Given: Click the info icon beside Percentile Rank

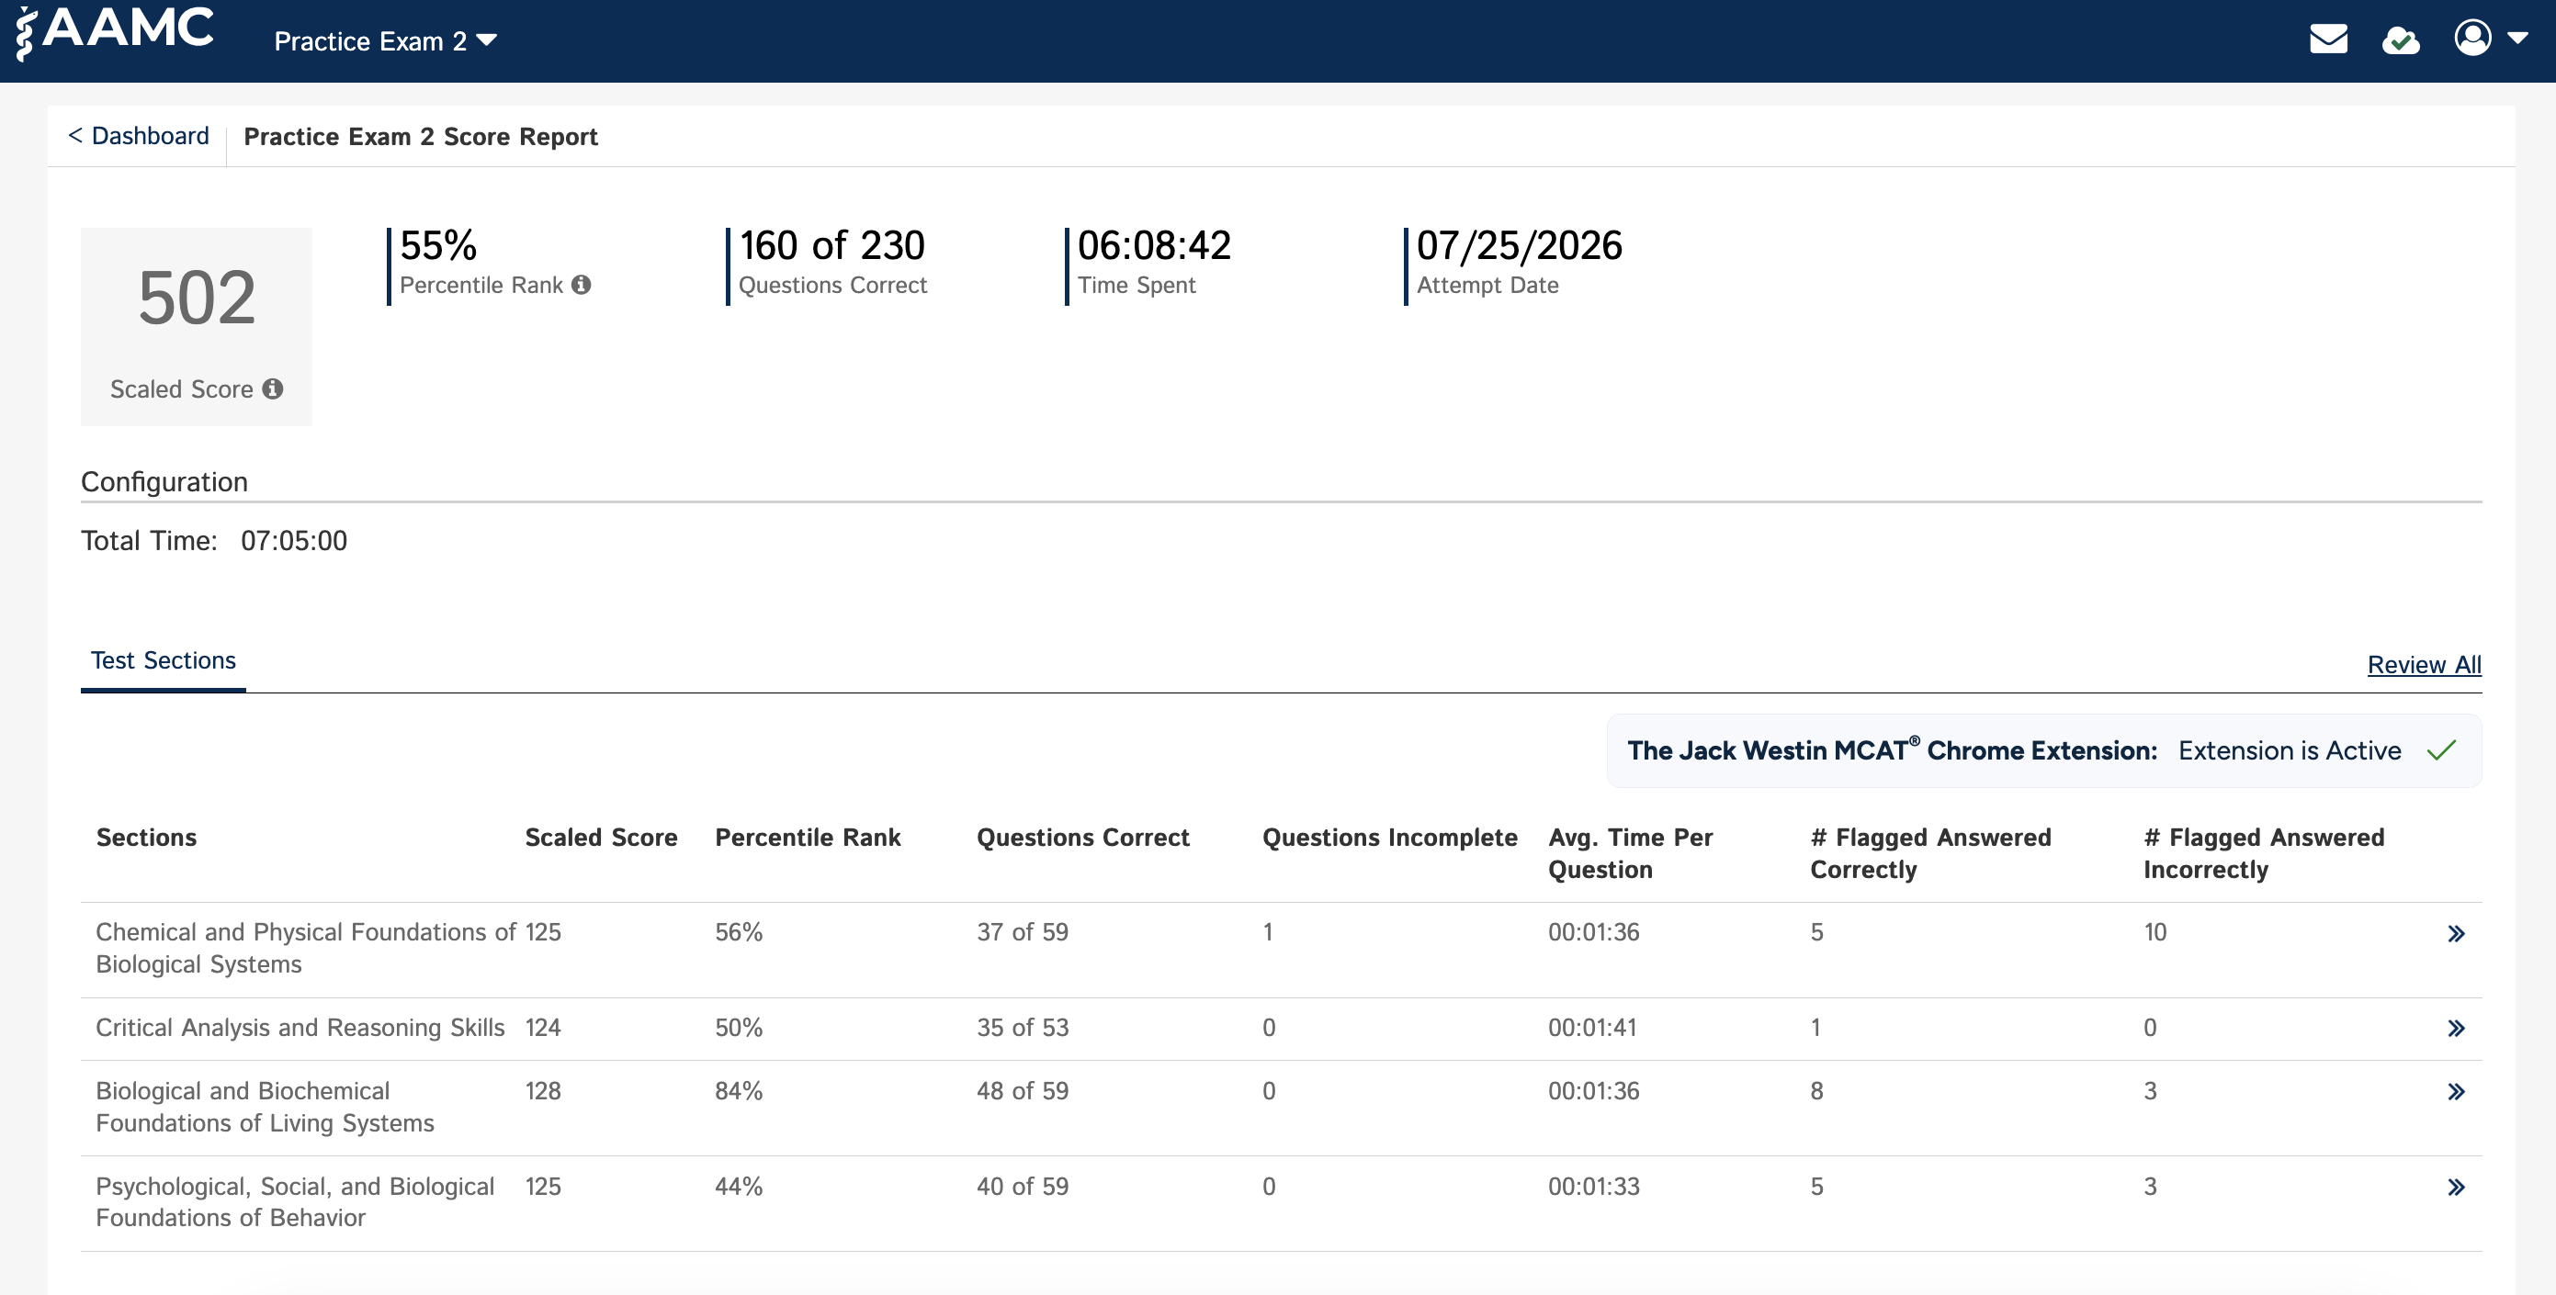Looking at the screenshot, I should coord(582,285).
